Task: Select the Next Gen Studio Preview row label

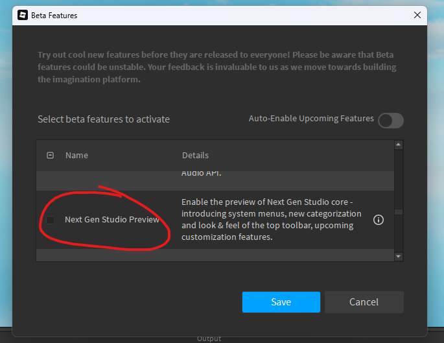Action: tap(112, 220)
